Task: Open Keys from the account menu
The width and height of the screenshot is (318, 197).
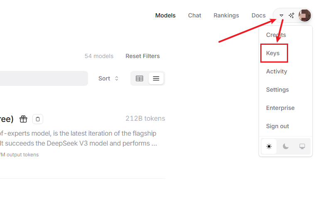Action: (273, 53)
